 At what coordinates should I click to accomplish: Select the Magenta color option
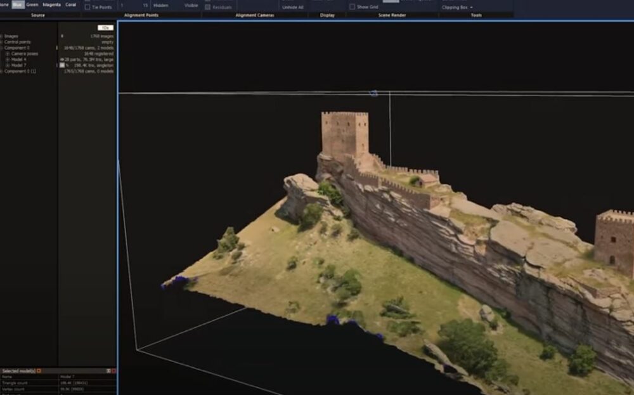point(51,4)
